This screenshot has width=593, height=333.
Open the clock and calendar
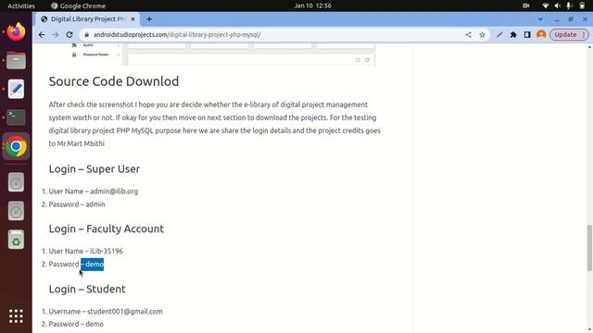[313, 6]
